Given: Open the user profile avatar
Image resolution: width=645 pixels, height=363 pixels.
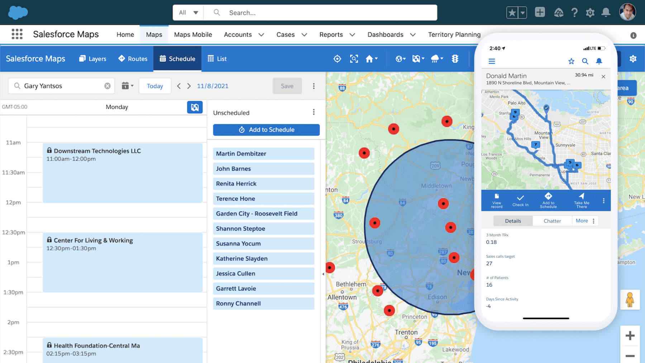Looking at the screenshot, I should [627, 12].
